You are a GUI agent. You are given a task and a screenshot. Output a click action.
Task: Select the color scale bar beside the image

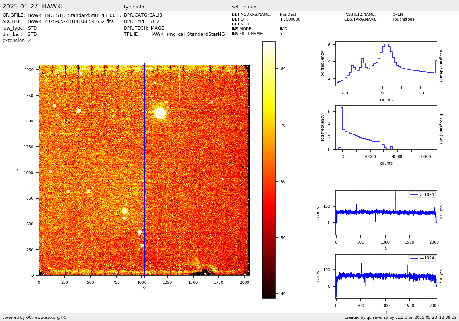pos(269,170)
